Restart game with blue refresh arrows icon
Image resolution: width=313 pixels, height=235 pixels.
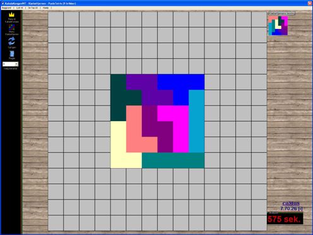tap(11, 41)
